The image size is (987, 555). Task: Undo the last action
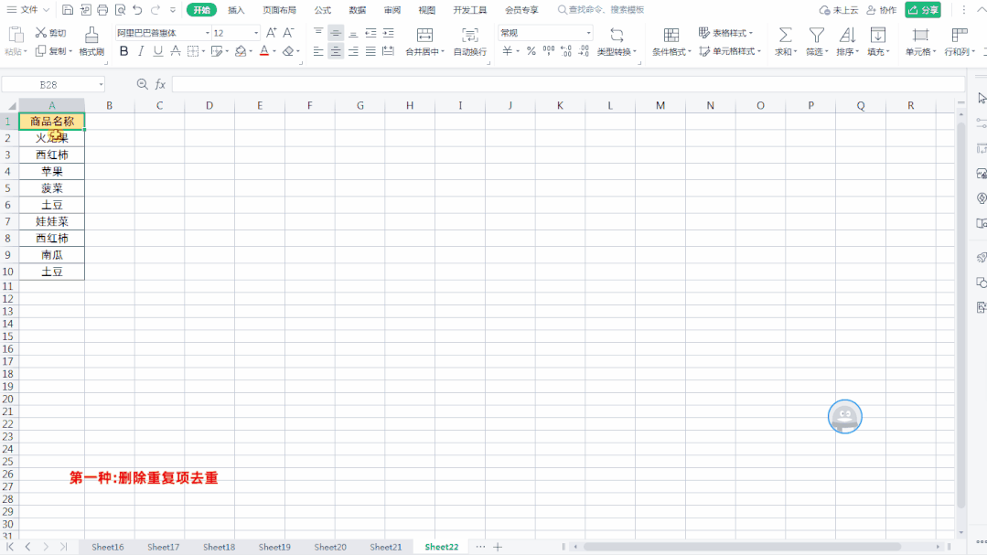coord(137,9)
